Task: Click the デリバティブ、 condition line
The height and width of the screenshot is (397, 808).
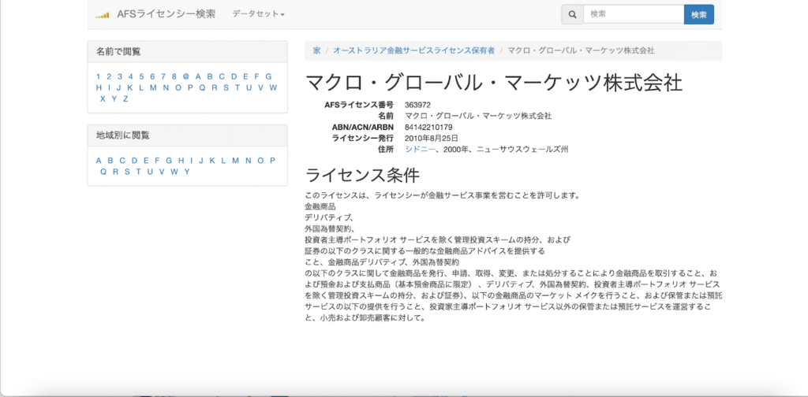Action: pos(329,217)
